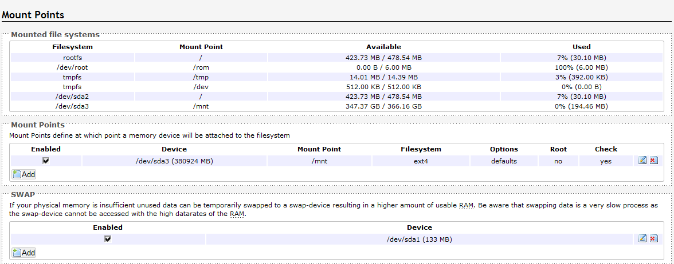The height and width of the screenshot is (264, 674).
Task: Add a new swap device
Action: coord(24,252)
